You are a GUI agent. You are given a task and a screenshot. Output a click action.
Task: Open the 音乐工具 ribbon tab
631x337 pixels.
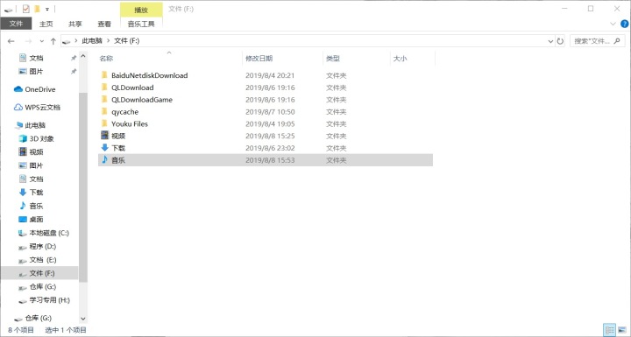tap(141, 24)
